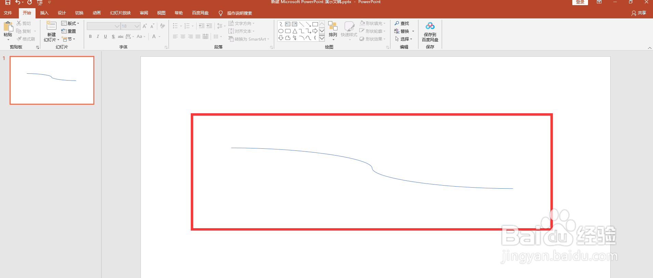Select the vertical text box shape
653x278 pixels.
(294, 24)
